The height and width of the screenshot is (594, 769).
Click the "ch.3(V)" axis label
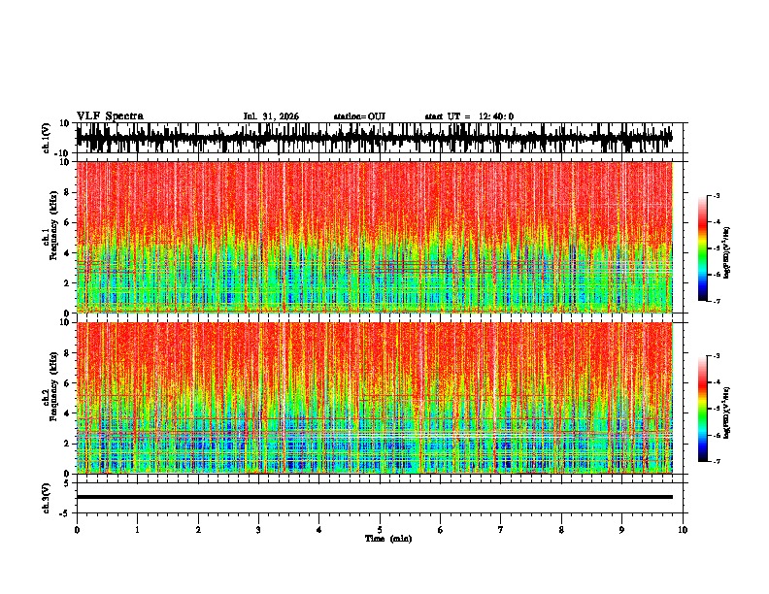coord(47,498)
